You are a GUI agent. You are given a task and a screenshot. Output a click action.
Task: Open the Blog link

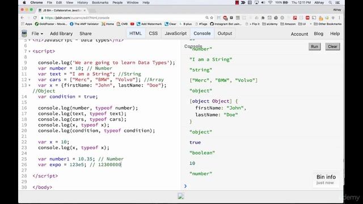(318, 33)
